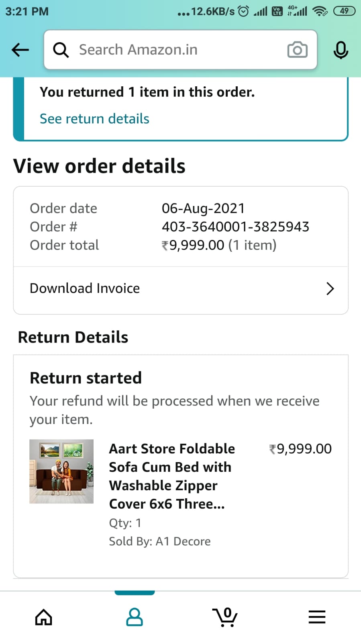Open See return details link

coord(94,119)
